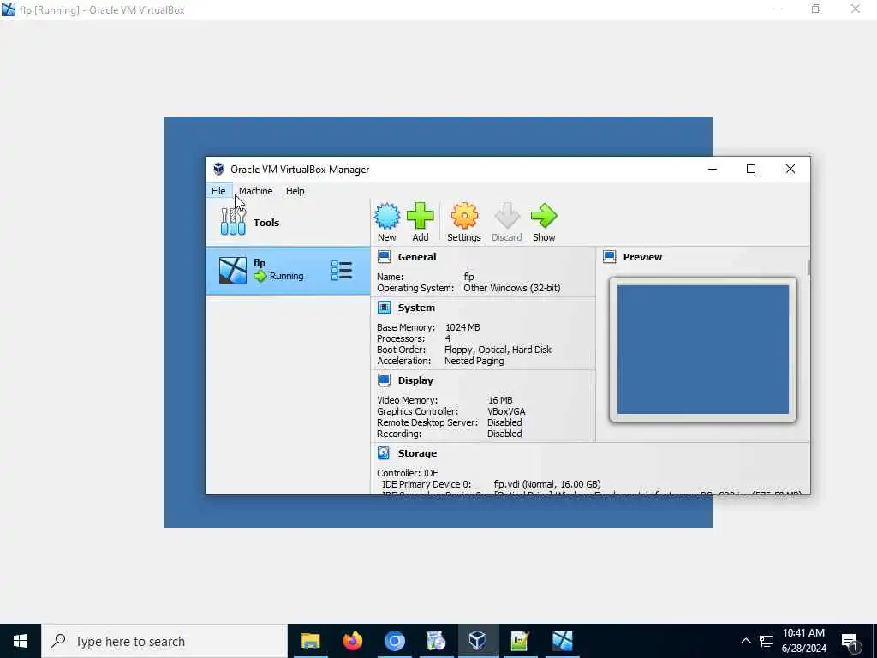This screenshot has width=877, height=658.
Task: Click the VirtualBox cube taskbar icon
Action: 478,641
